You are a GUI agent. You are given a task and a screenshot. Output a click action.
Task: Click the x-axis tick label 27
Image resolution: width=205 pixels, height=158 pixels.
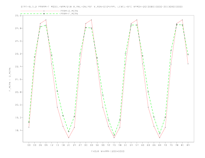(80, 145)
